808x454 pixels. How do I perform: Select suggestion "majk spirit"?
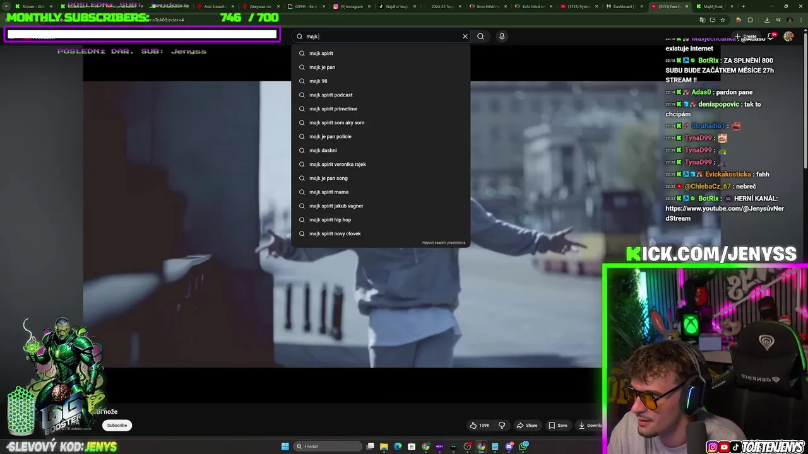click(x=381, y=53)
